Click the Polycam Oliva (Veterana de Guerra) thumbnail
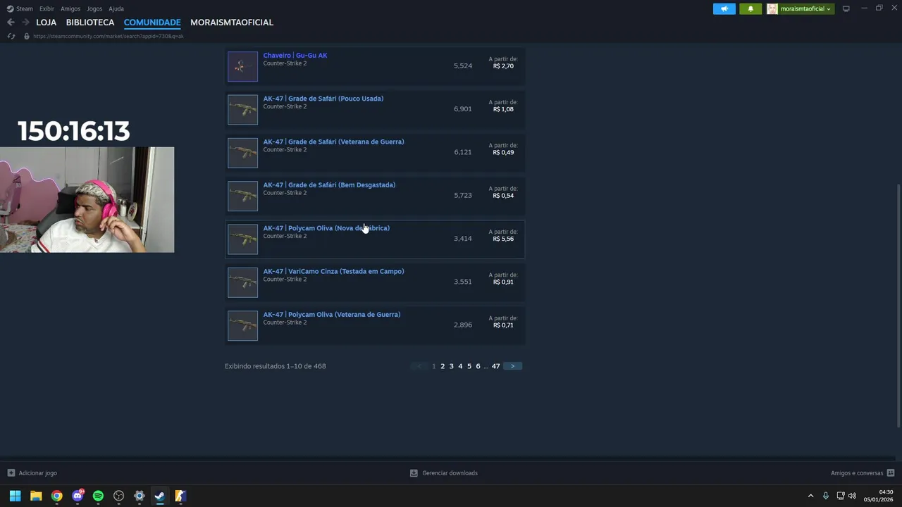Image resolution: width=902 pixels, height=507 pixels. pyautogui.click(x=242, y=325)
